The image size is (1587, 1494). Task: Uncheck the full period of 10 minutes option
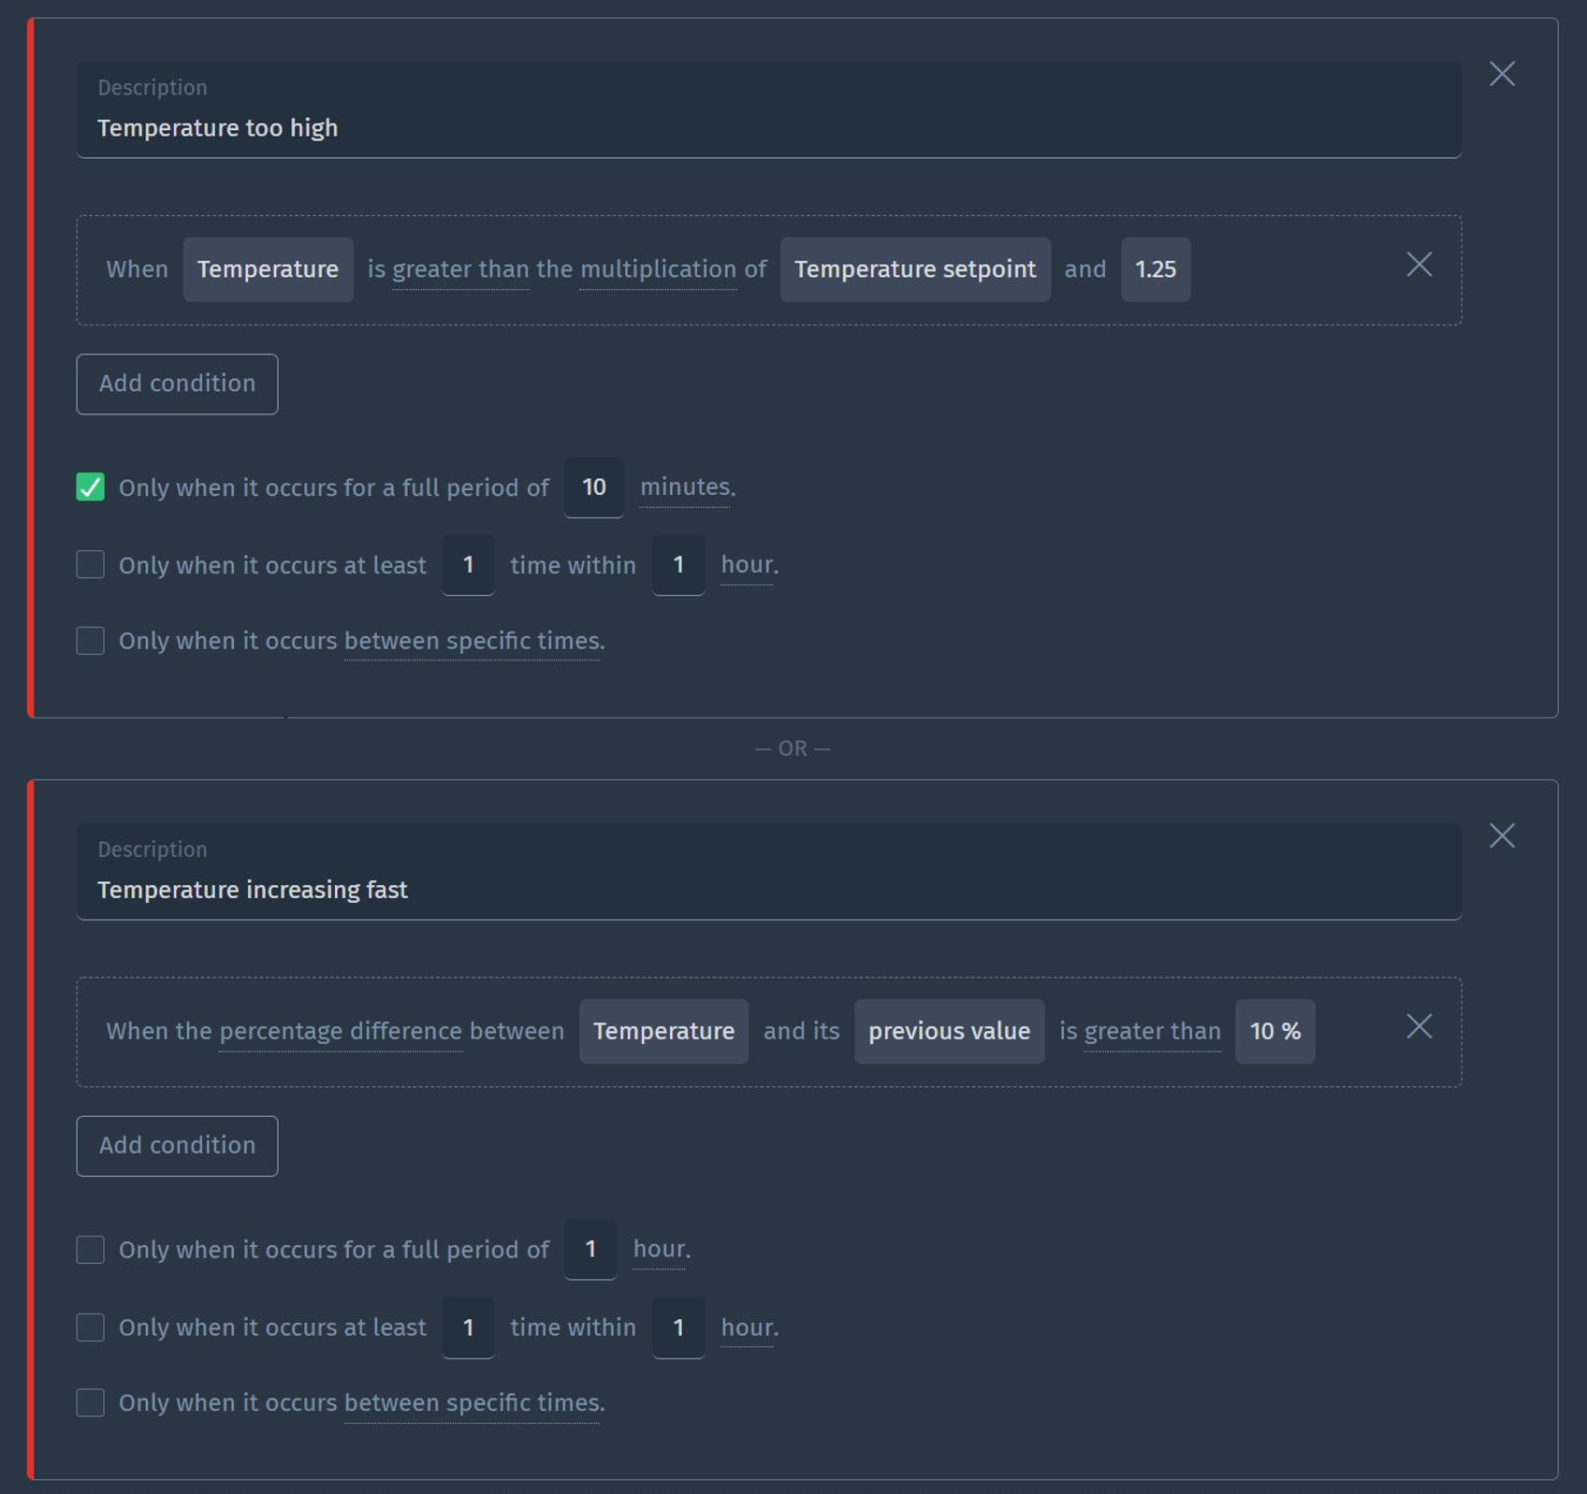[x=91, y=487]
